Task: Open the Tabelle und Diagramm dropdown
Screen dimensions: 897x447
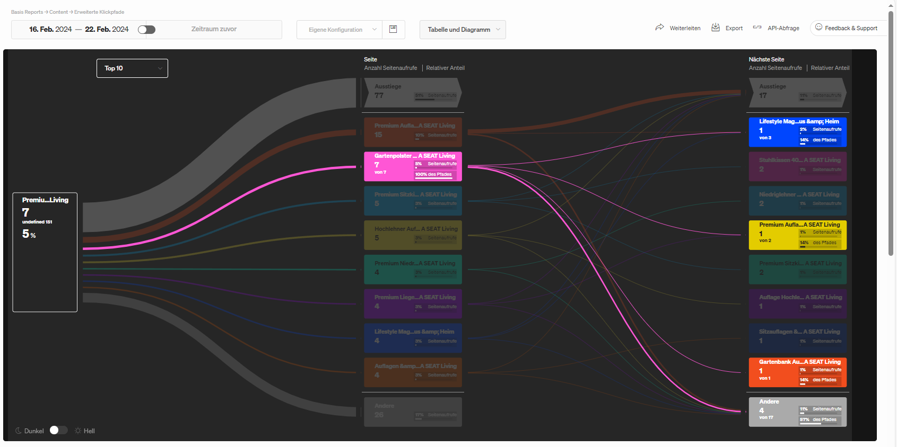Action: (x=463, y=30)
